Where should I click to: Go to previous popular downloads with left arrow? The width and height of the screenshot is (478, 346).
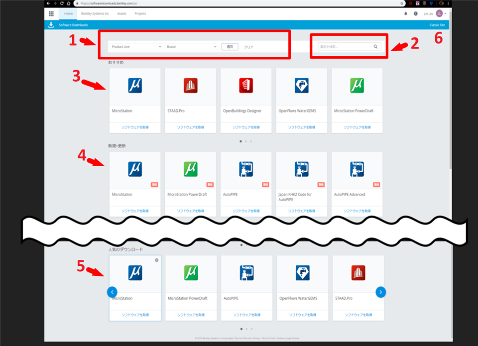coord(112,292)
